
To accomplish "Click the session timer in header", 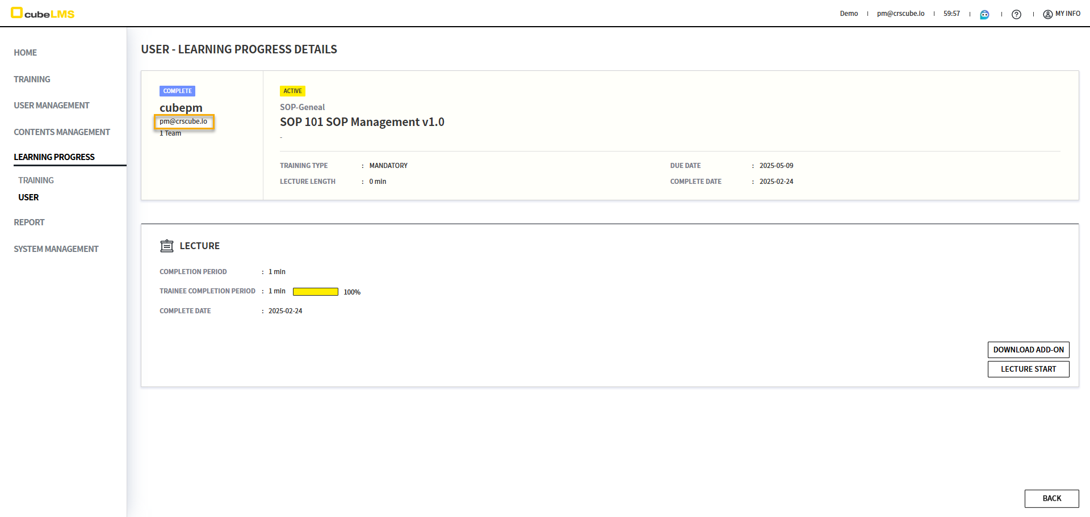I will [951, 14].
